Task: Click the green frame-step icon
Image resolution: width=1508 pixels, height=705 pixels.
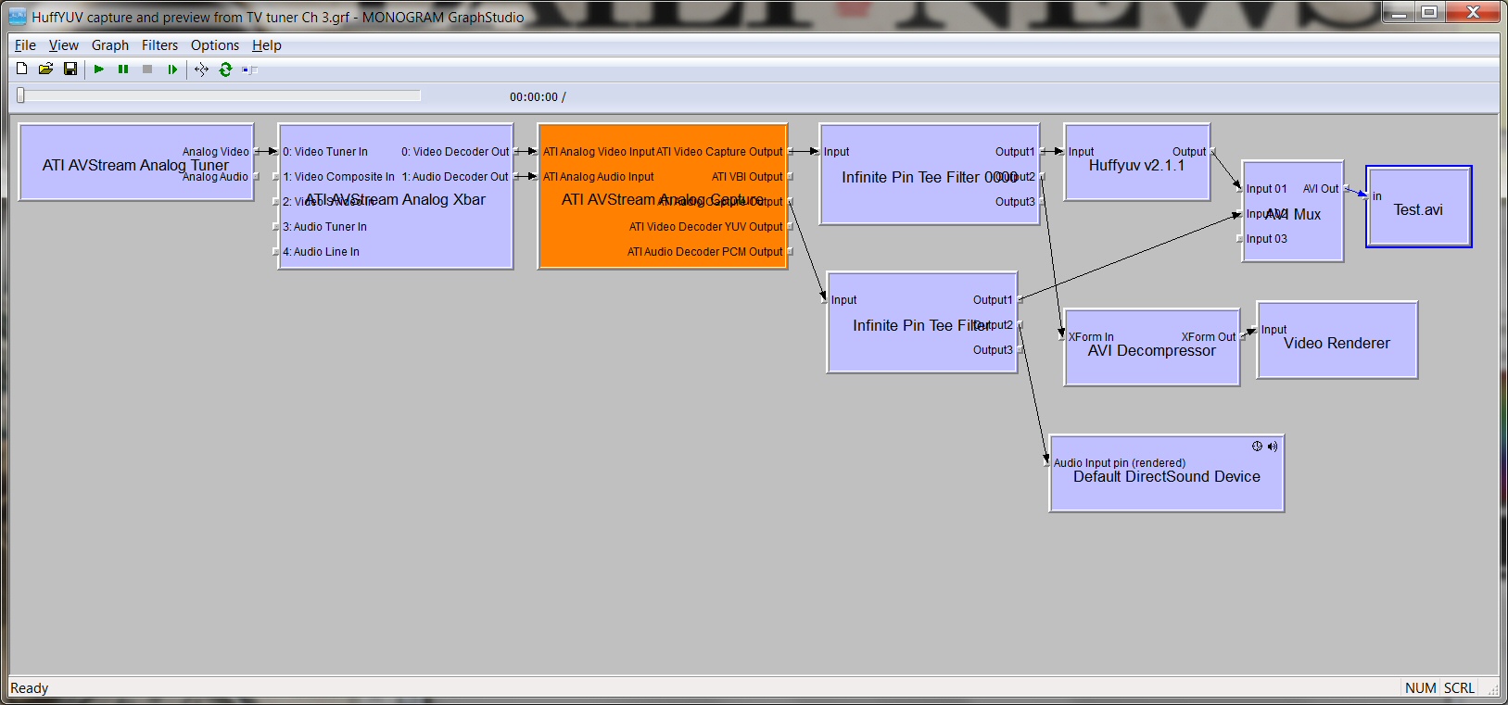Action: tap(172, 69)
